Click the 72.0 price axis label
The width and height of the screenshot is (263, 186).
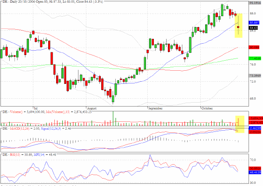point(253,81)
